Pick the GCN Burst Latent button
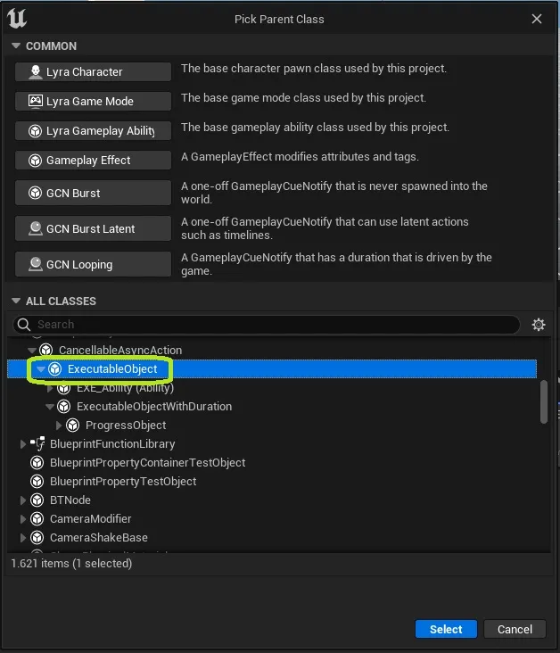This screenshot has width=560, height=653. (x=94, y=228)
